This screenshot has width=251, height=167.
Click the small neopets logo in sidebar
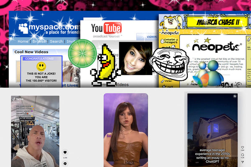coord(170,33)
